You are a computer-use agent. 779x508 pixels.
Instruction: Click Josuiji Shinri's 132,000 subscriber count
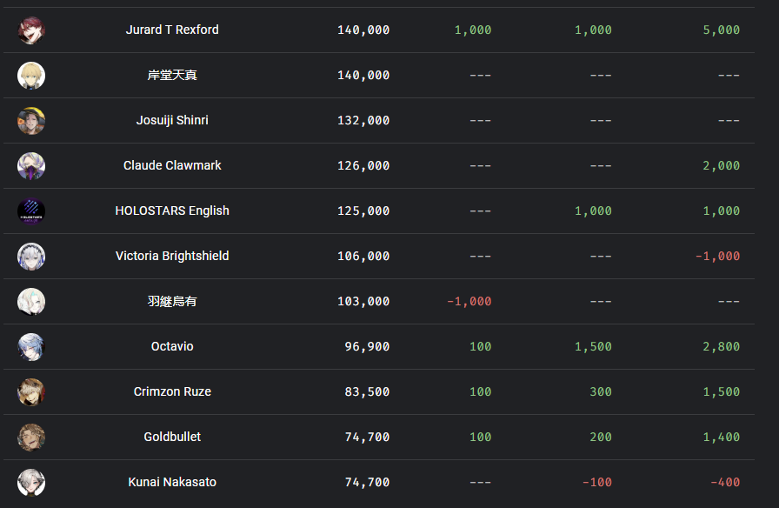363,121
